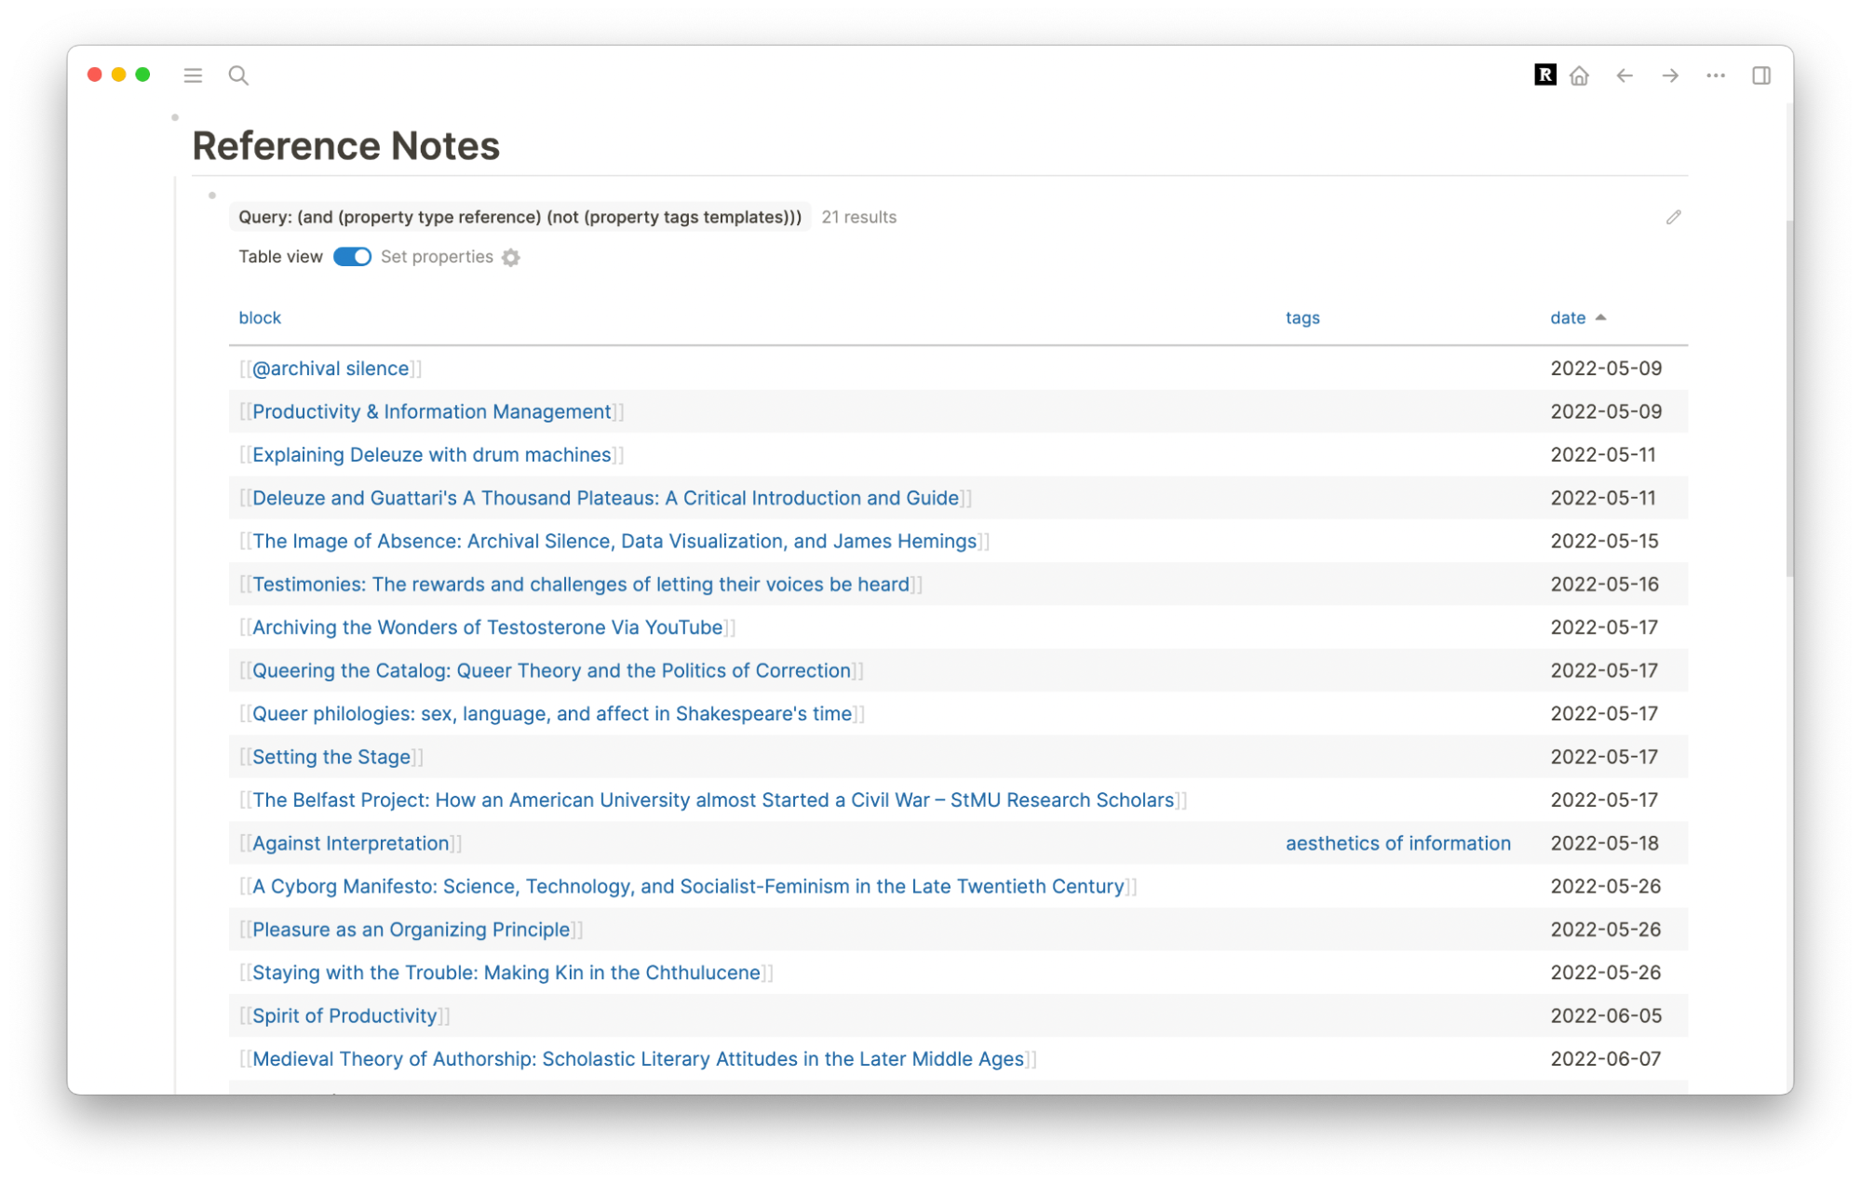
Task: Click the Logseq R app icon
Action: click(x=1544, y=74)
